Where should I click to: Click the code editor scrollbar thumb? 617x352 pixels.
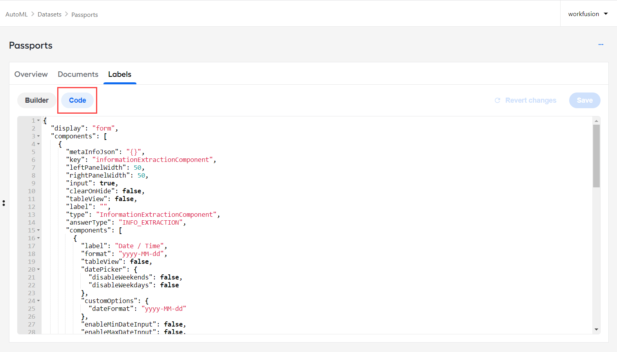[596, 156]
